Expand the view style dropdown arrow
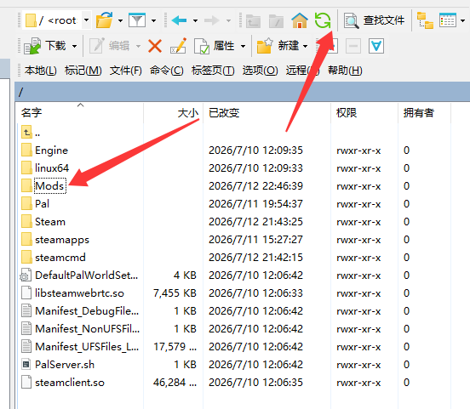The image size is (470, 409). (463, 20)
